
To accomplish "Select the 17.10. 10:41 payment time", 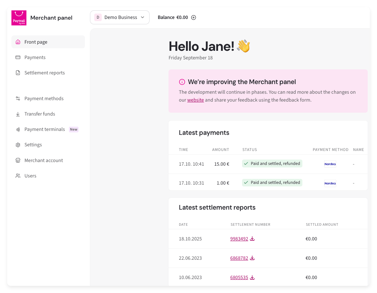I will tap(191, 164).
